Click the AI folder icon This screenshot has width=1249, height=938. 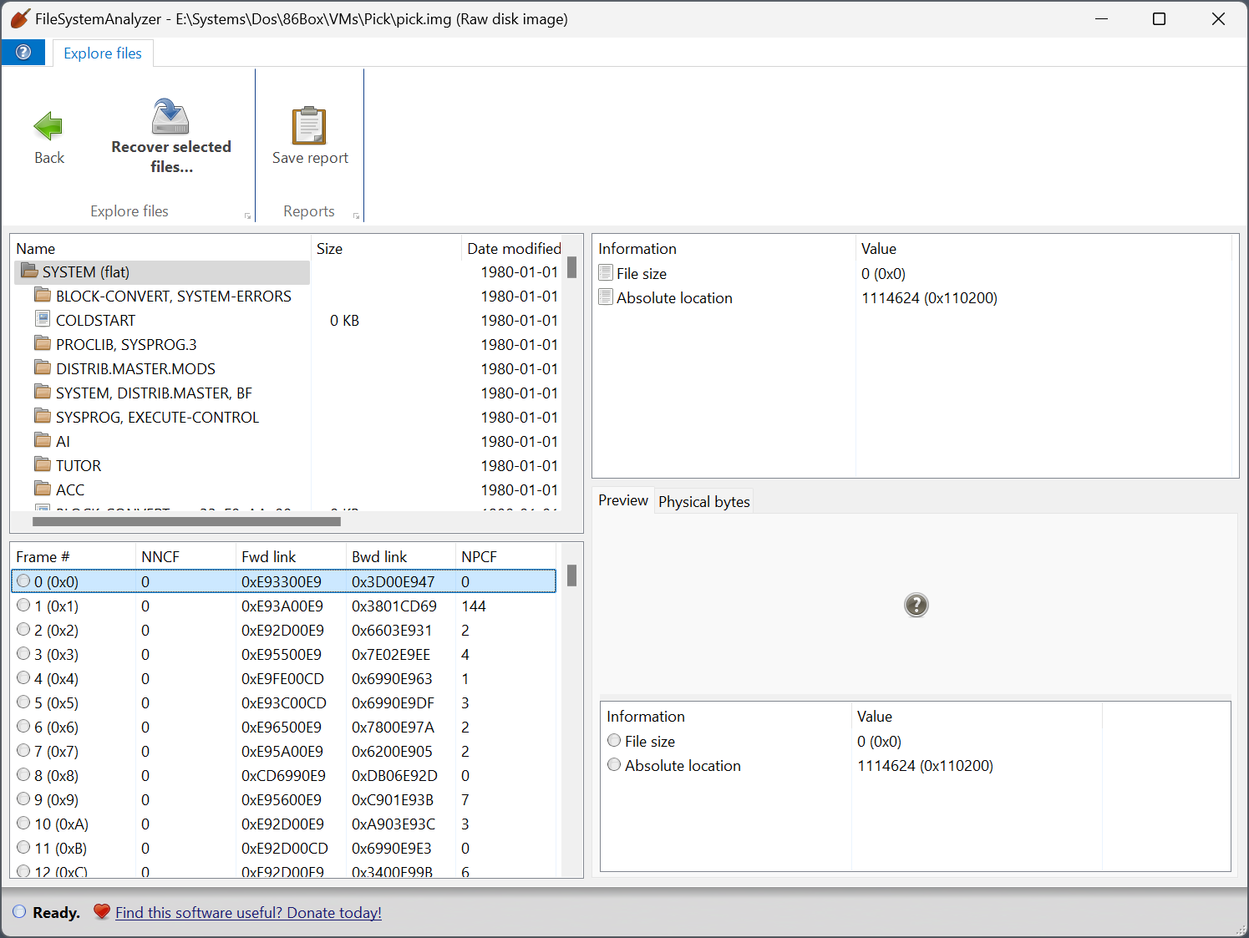[x=43, y=440]
